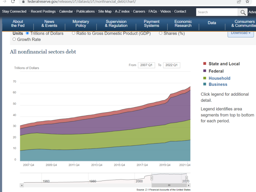Click the browser reload icon
The width and height of the screenshot is (256, 192).
click(x=13, y=1)
